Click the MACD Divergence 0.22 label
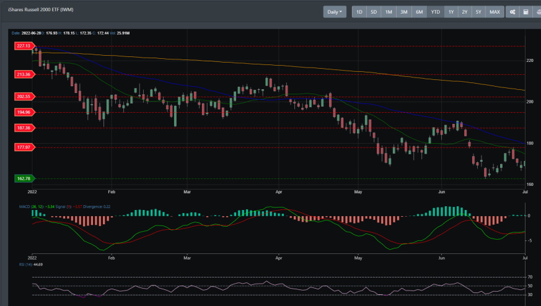541x306 pixels. tap(97, 207)
